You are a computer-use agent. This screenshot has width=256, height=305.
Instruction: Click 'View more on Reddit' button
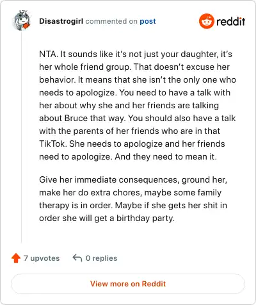coord(128,284)
